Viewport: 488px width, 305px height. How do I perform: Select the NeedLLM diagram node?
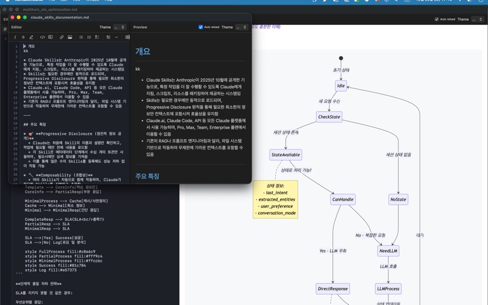pyautogui.click(x=388, y=251)
